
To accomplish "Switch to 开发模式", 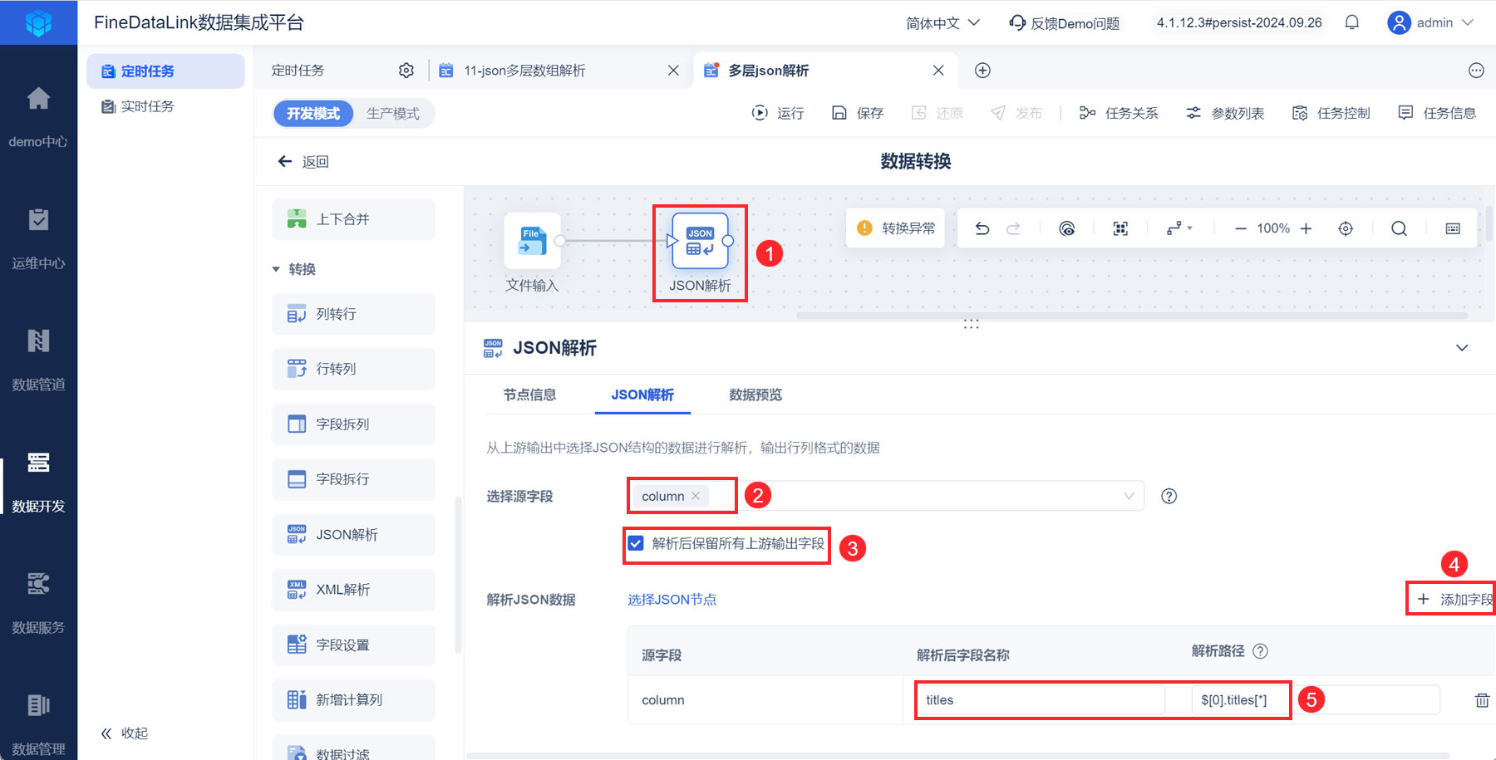I will click(313, 114).
